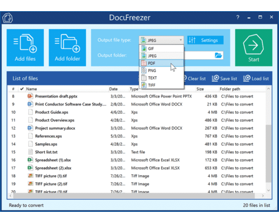Click the 20 files in list counter
279x223 pixels.
tap(256, 205)
